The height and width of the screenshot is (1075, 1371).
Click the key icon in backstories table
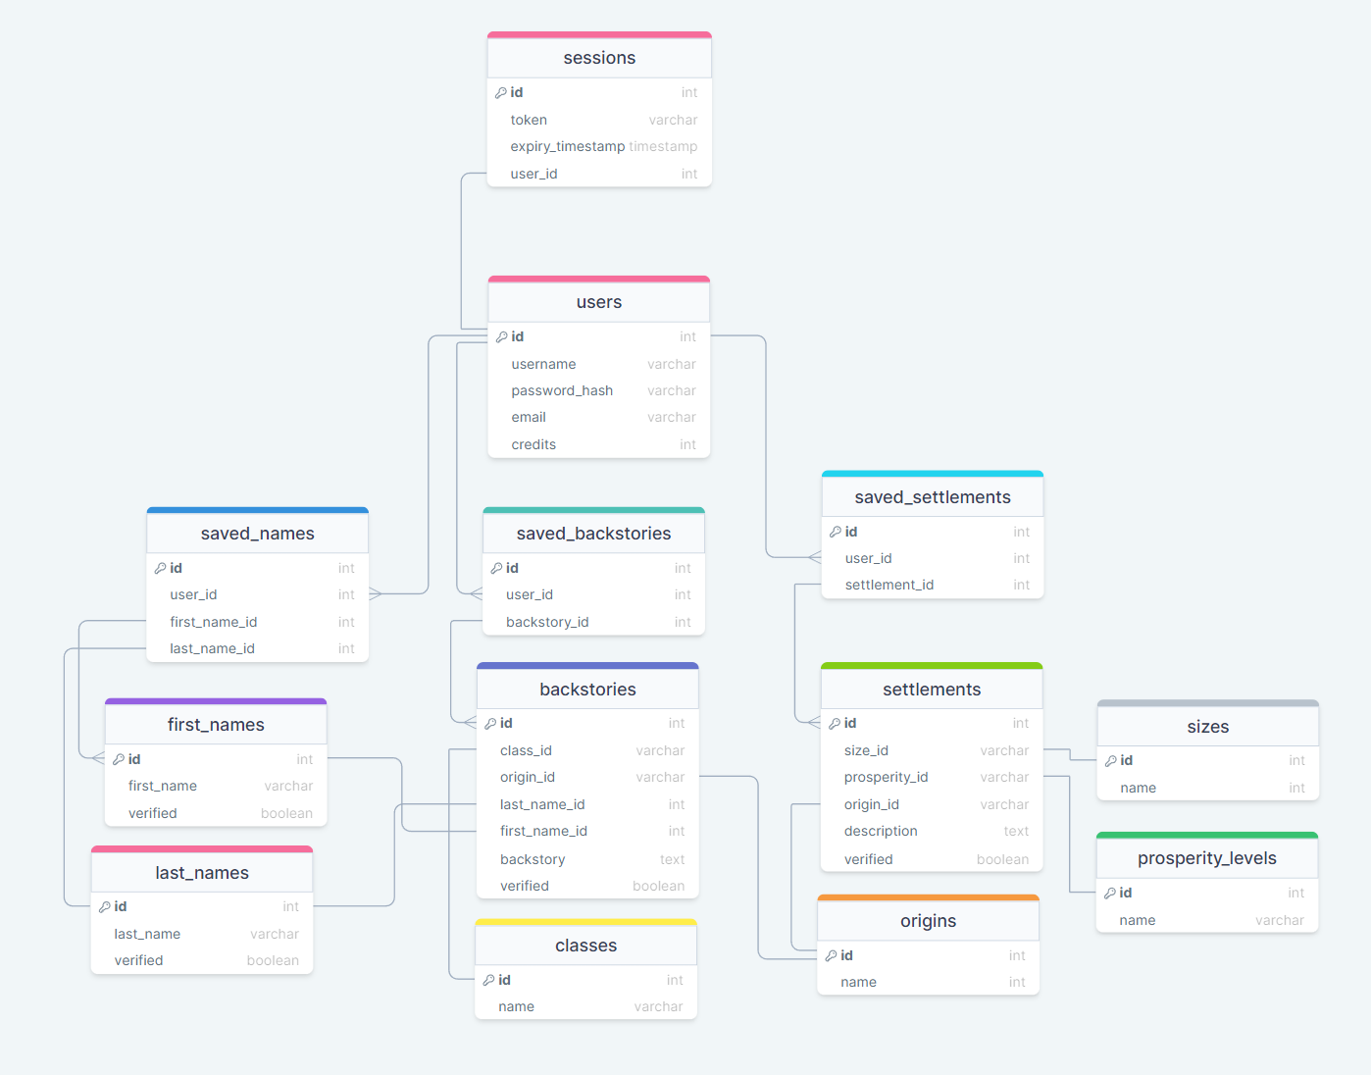(x=489, y=723)
